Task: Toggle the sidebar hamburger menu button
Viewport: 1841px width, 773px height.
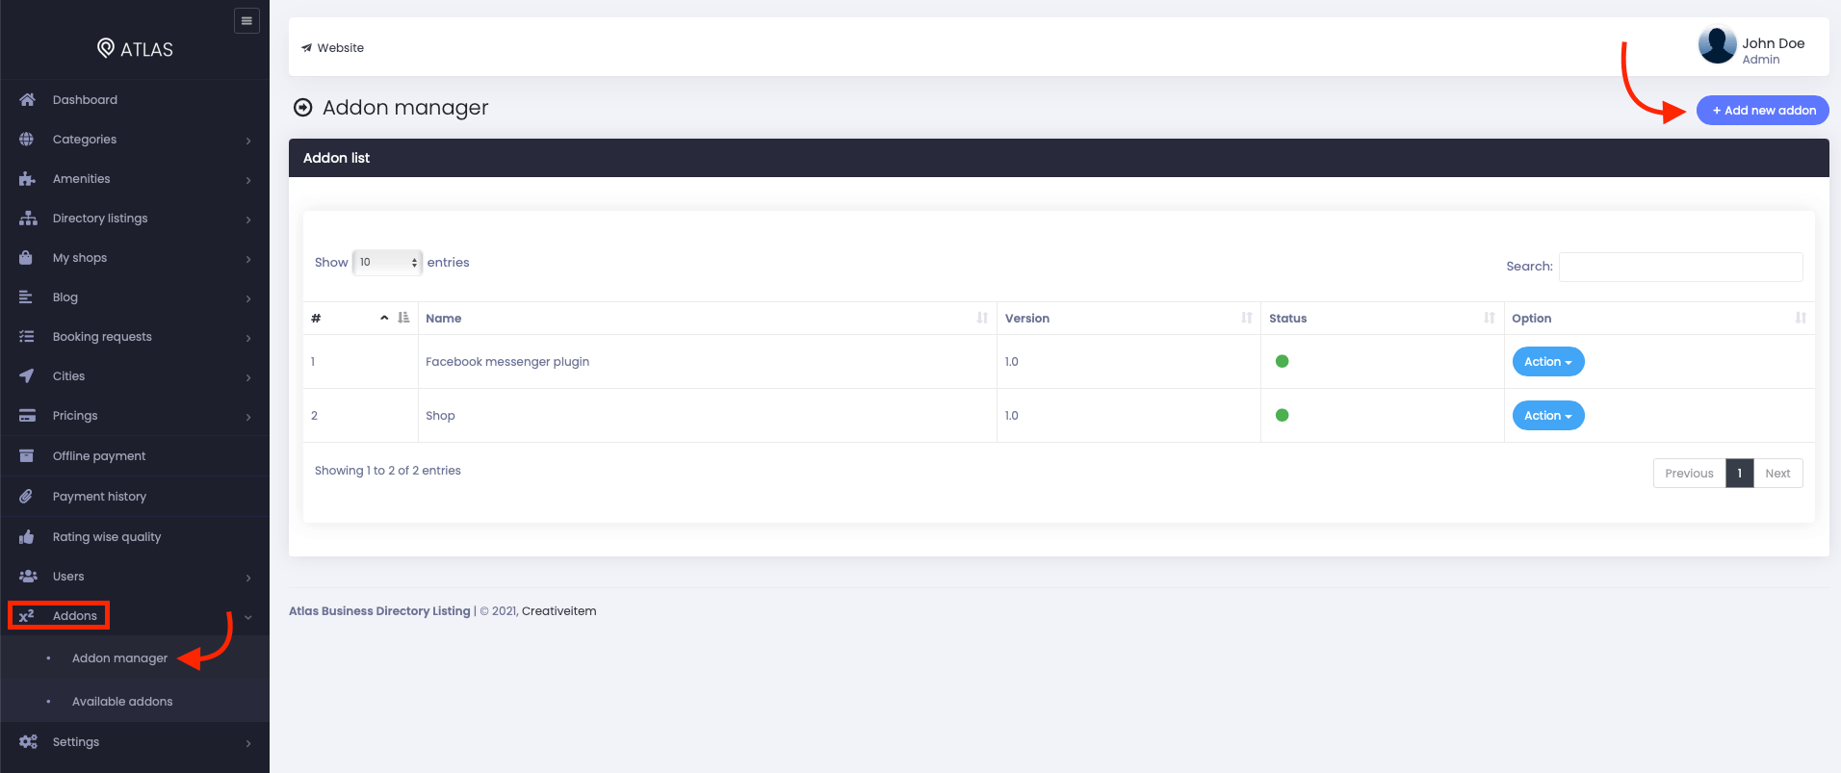Action: [x=246, y=21]
